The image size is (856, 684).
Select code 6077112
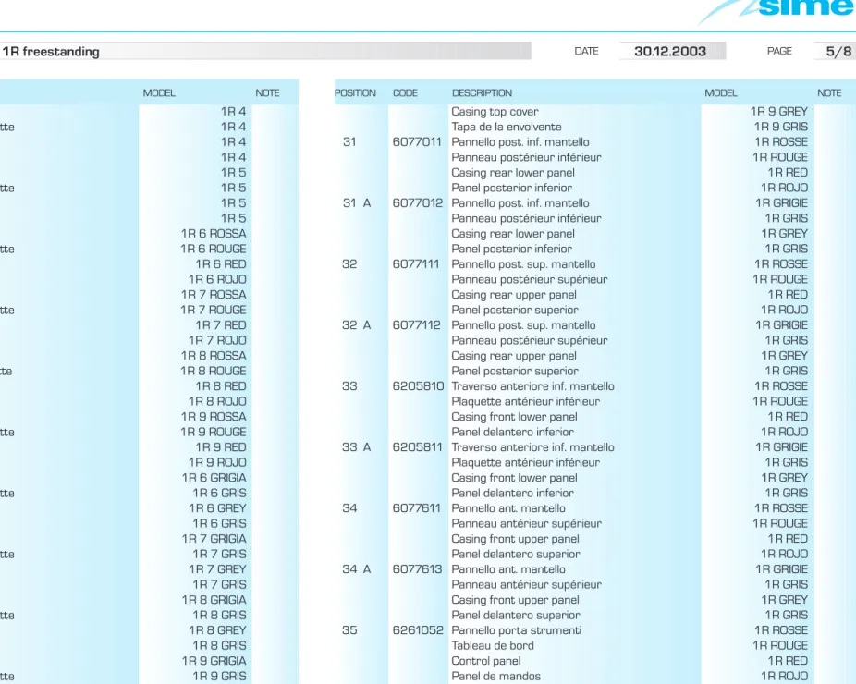pyautogui.click(x=417, y=325)
